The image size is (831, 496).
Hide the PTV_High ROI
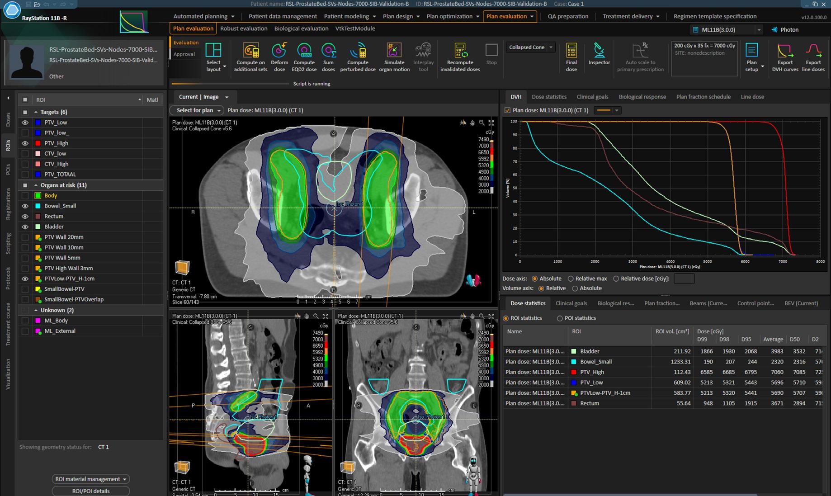tap(25, 143)
